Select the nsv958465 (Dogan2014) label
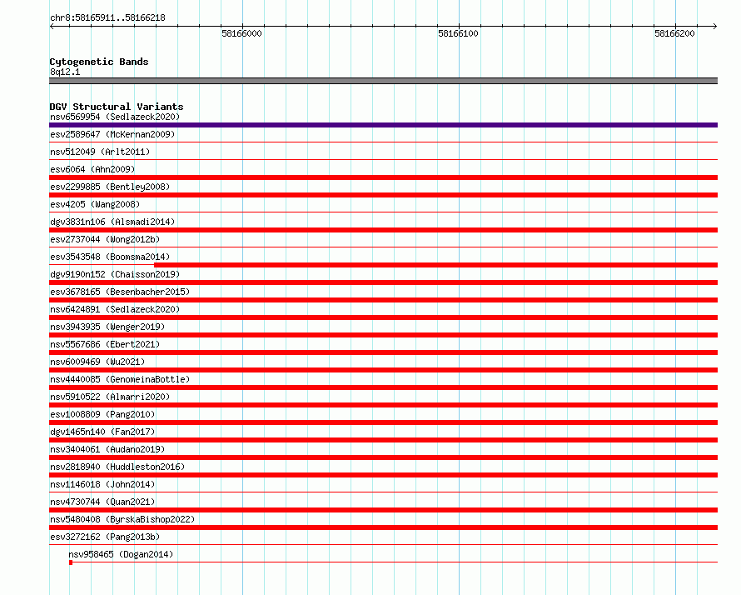741x595 pixels. click(121, 554)
